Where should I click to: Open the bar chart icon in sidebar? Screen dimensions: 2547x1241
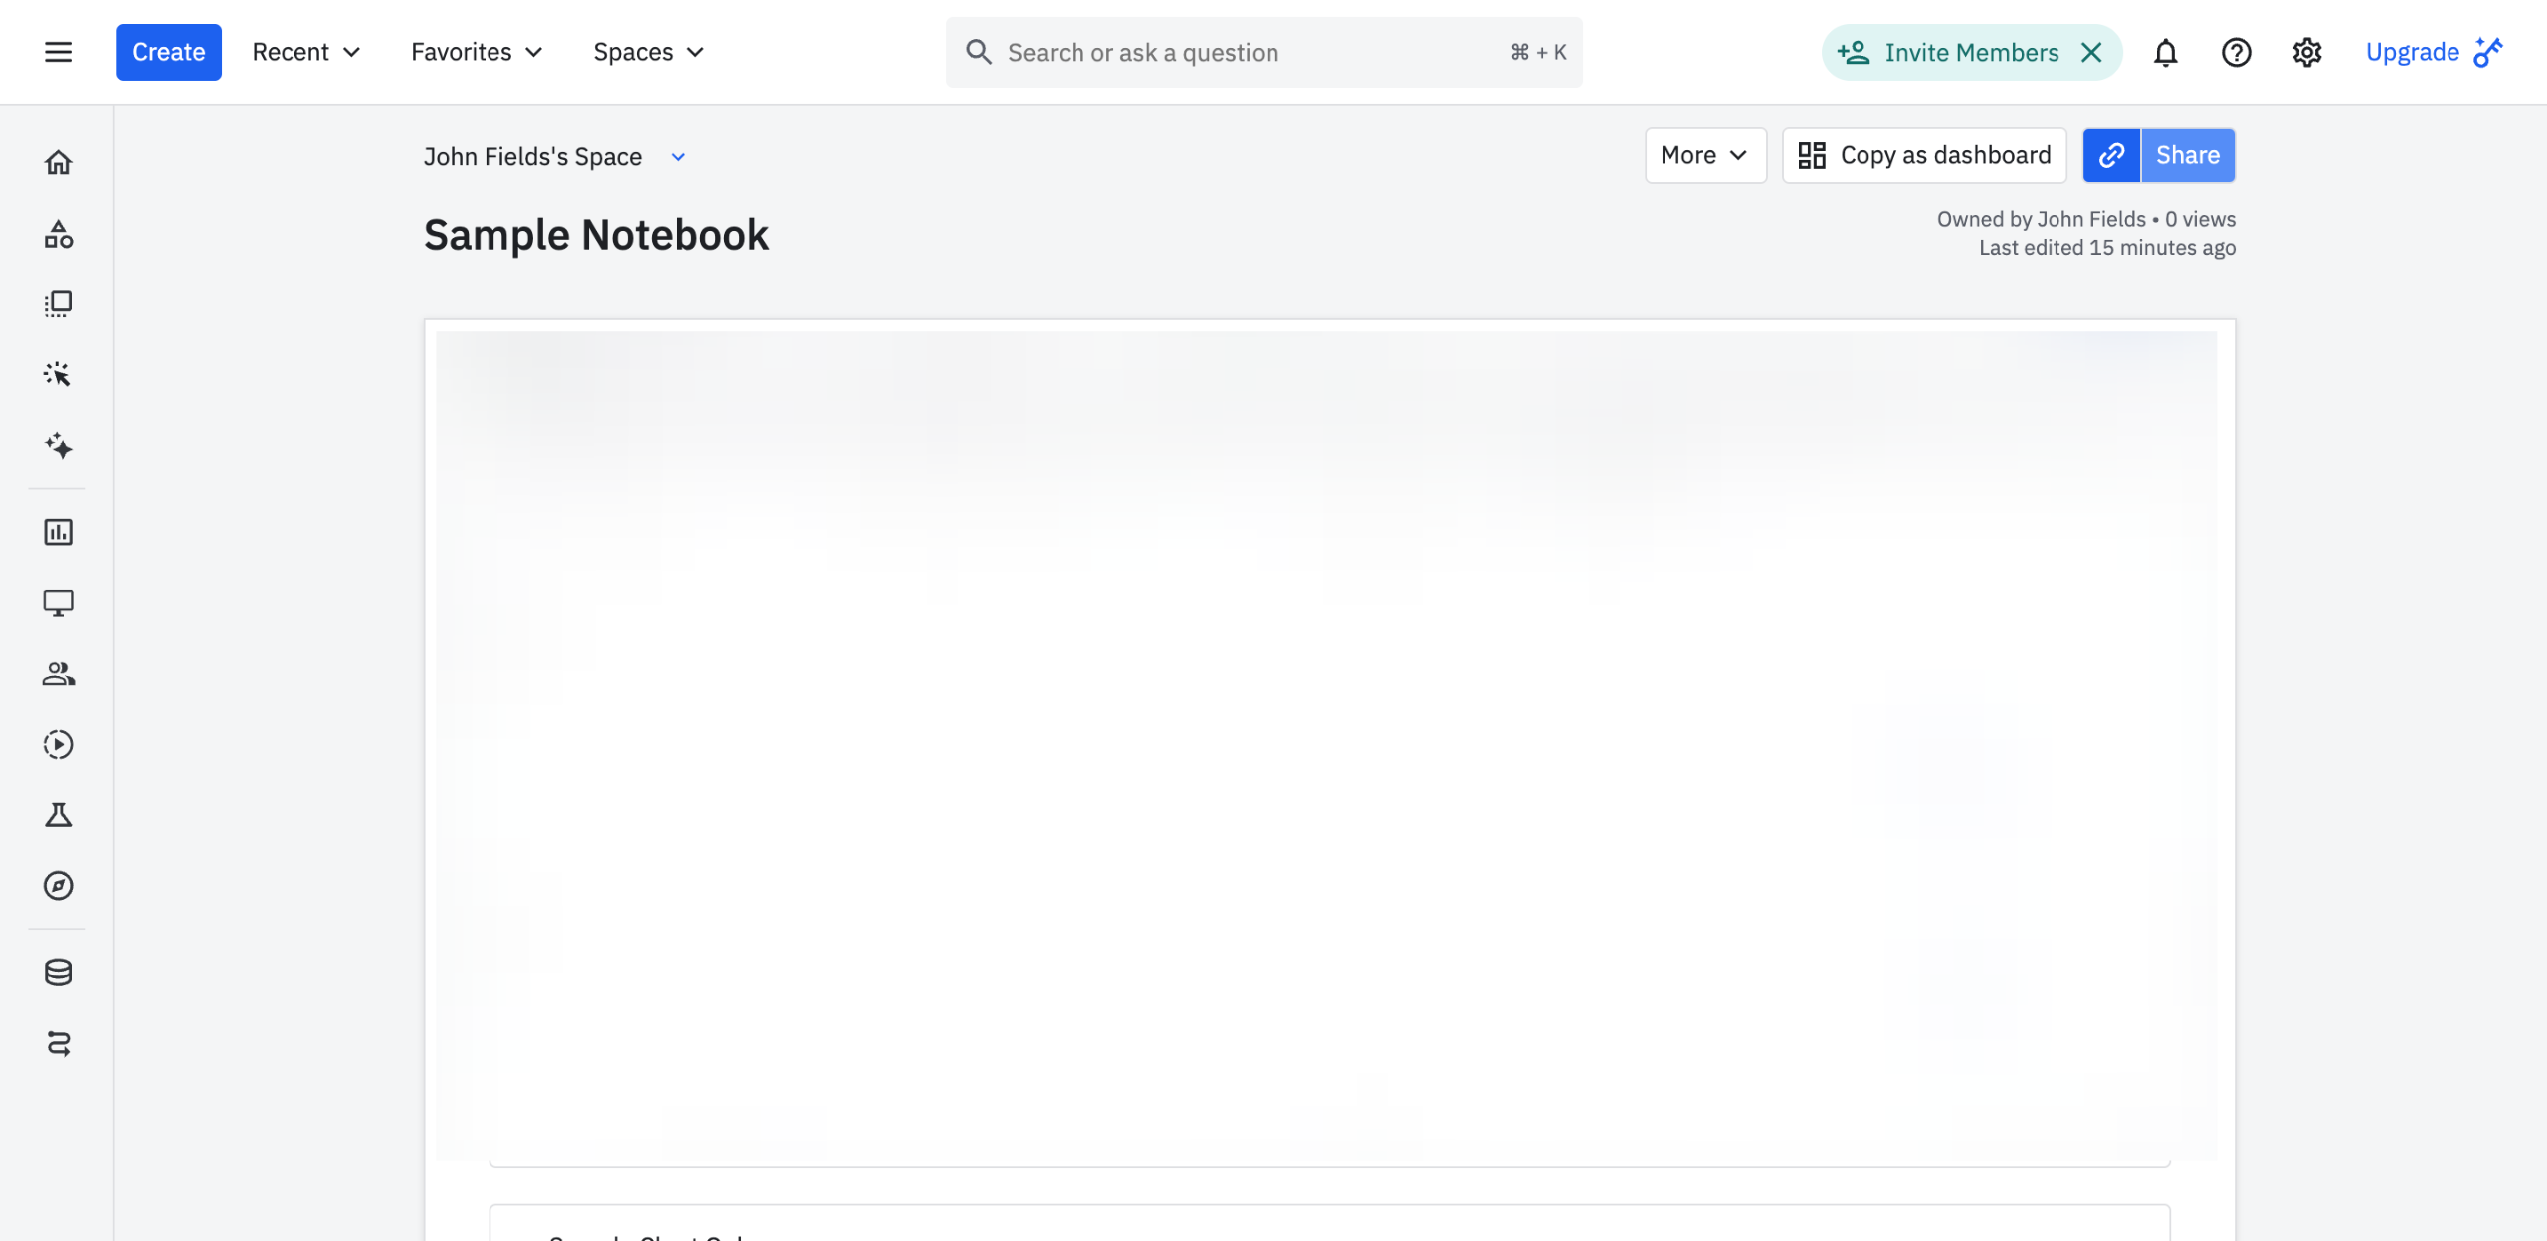58,532
